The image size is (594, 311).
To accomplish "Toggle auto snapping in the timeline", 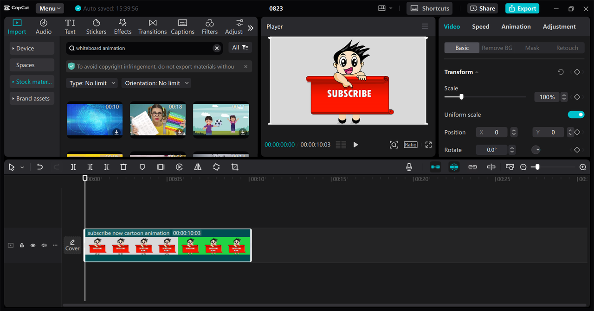I will [x=454, y=167].
